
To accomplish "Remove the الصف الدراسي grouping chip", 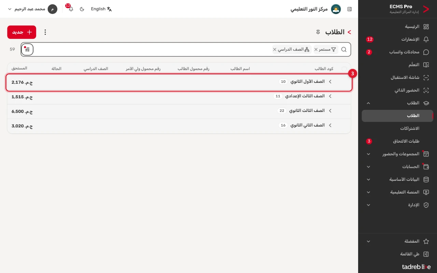I will tap(274, 49).
